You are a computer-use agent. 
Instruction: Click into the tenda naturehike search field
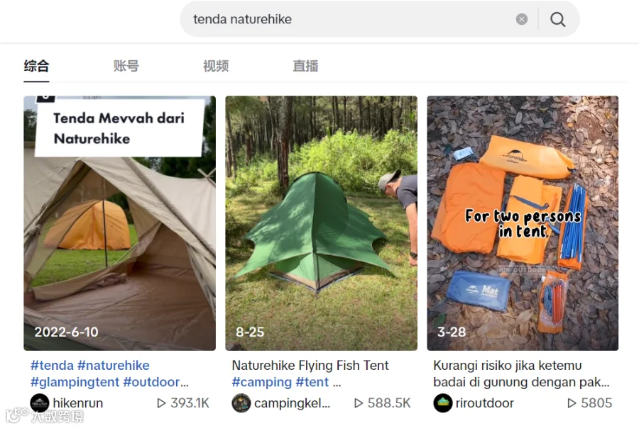tap(351, 19)
